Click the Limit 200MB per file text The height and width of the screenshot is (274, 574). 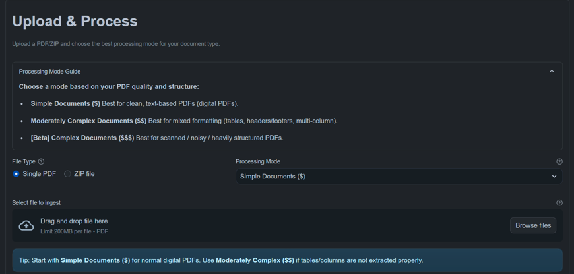74,231
